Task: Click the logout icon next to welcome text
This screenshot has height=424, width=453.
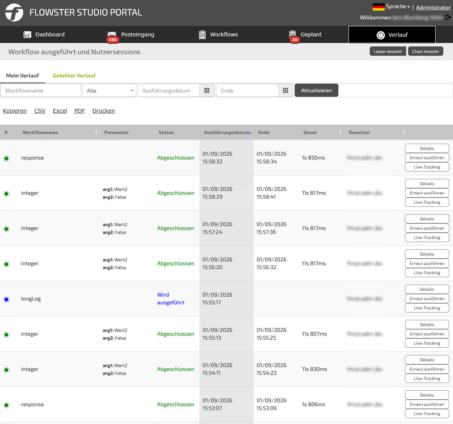Action: coord(448,17)
